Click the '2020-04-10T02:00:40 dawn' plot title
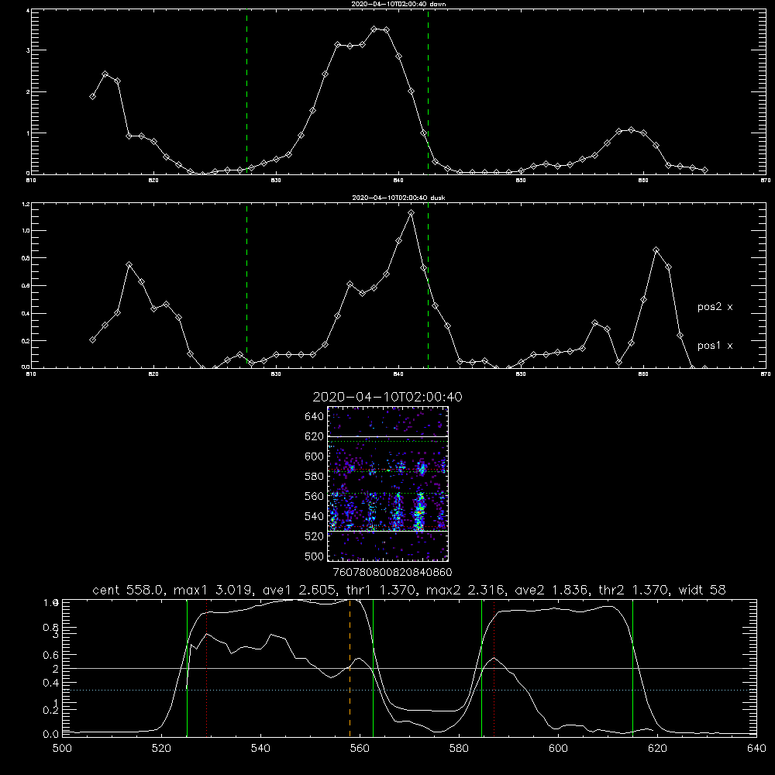The image size is (775, 775). tap(398, 4)
